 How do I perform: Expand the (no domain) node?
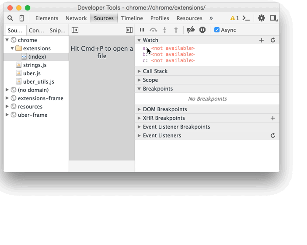click(7, 90)
